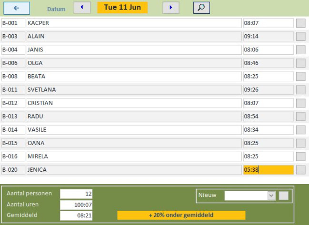Screen dimensions: 309x225
Task: Click the +20% onder gemiddeld banner
Action: pos(181,215)
